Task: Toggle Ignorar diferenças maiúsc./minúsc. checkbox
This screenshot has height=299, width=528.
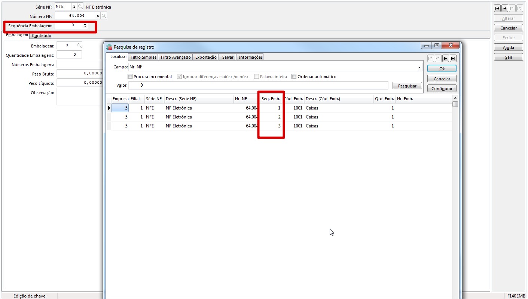Action: point(179,77)
